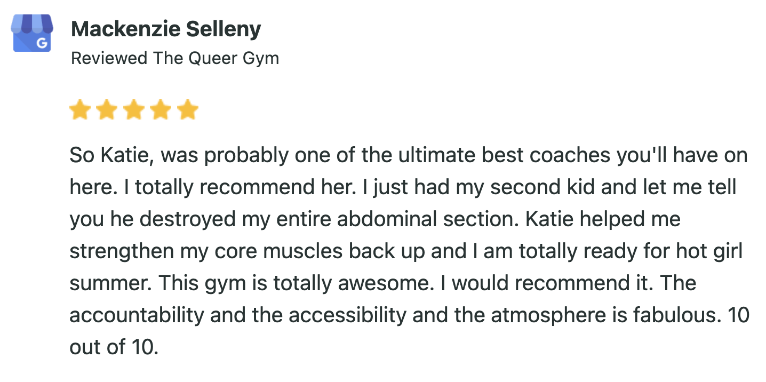Open Mackenzie Selleny's reviewer name
766x382 pixels.
(x=166, y=29)
